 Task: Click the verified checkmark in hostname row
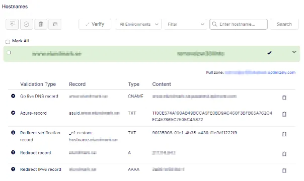[x=269, y=53]
